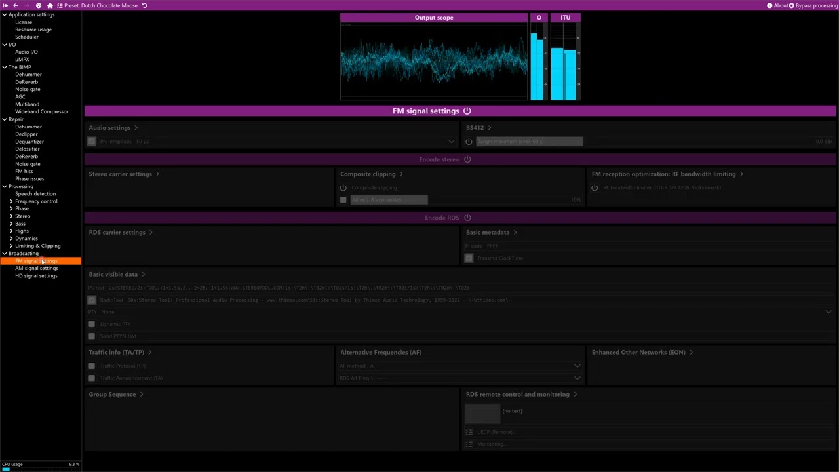This screenshot has width=839, height=472.
Task: Open Multiband under The BIMP
Action: (27, 104)
